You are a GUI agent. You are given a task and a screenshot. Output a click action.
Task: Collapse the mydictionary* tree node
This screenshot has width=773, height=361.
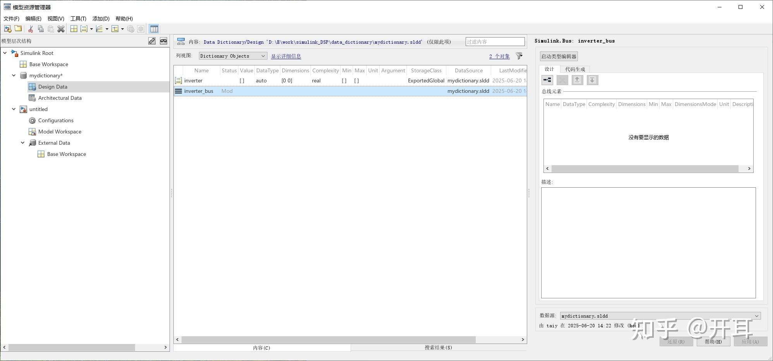(14, 75)
